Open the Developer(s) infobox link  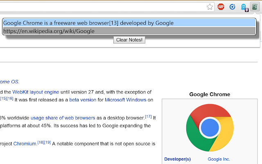coord(177,159)
